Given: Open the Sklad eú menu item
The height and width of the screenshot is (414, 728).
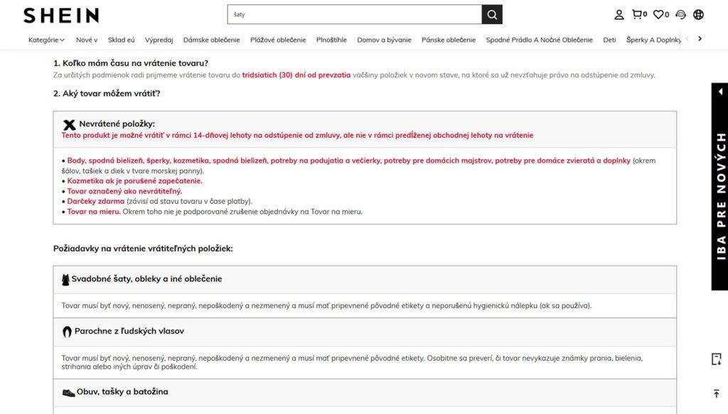Looking at the screenshot, I should coord(121,40).
